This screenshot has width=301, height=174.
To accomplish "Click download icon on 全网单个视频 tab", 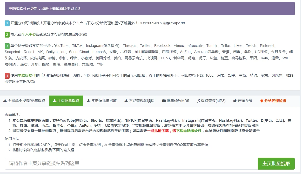I will [x=5, y=100].
